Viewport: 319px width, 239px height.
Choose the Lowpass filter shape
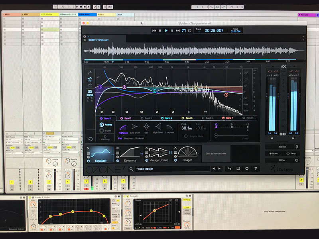pos(169,129)
